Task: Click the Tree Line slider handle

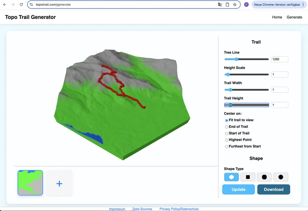Action: pos(236,59)
